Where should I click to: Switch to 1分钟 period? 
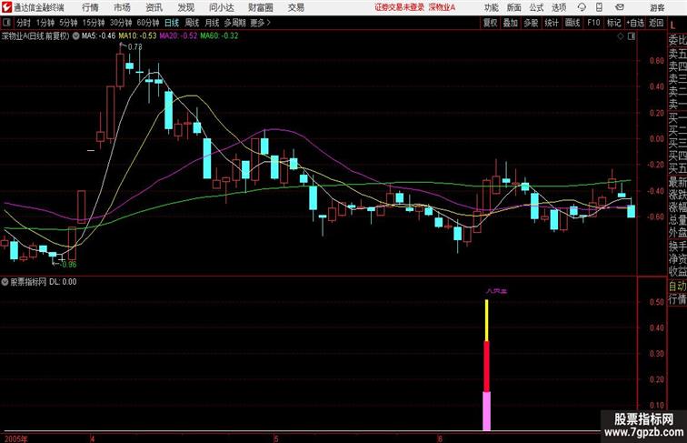pos(45,23)
